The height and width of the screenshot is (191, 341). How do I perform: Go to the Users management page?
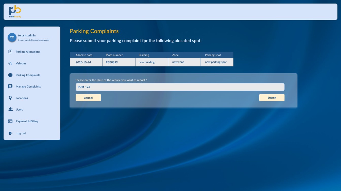(19, 109)
